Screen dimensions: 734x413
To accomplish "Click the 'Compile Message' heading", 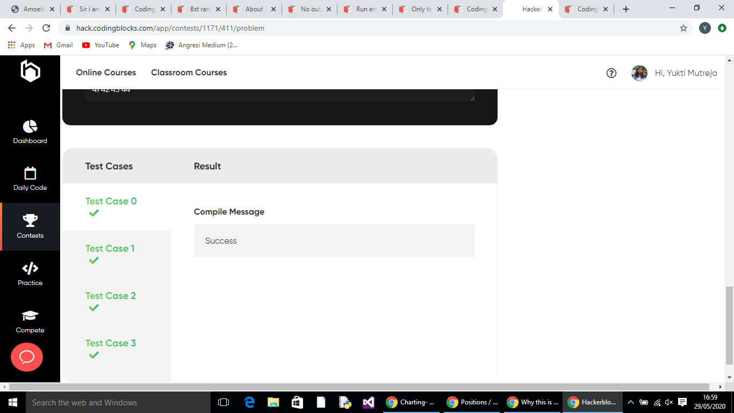I will (x=229, y=212).
